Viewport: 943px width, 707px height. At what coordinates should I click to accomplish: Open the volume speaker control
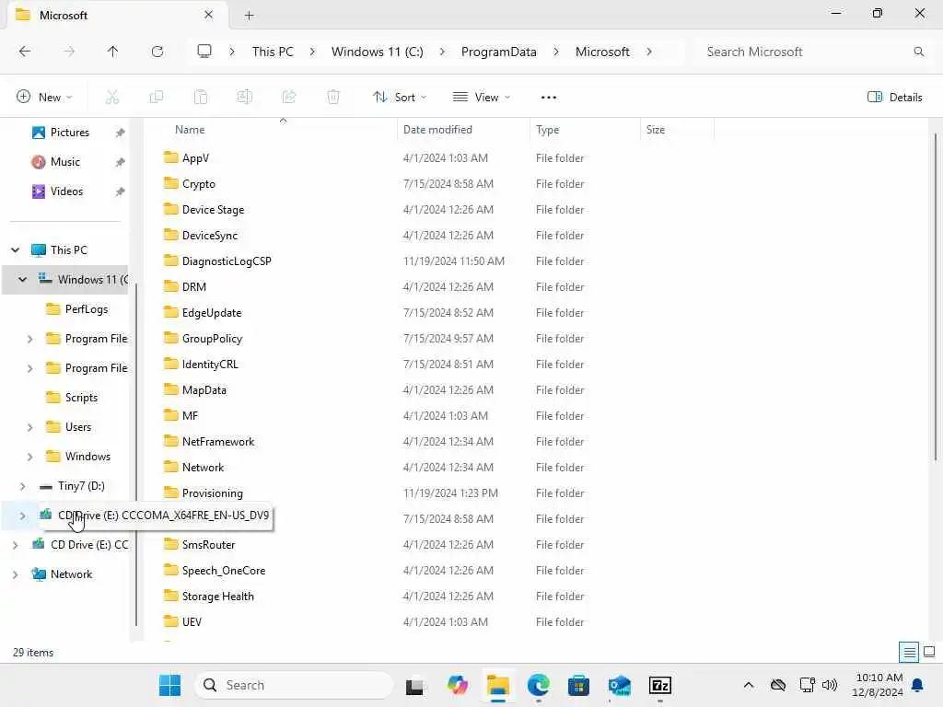pyautogui.click(x=830, y=685)
